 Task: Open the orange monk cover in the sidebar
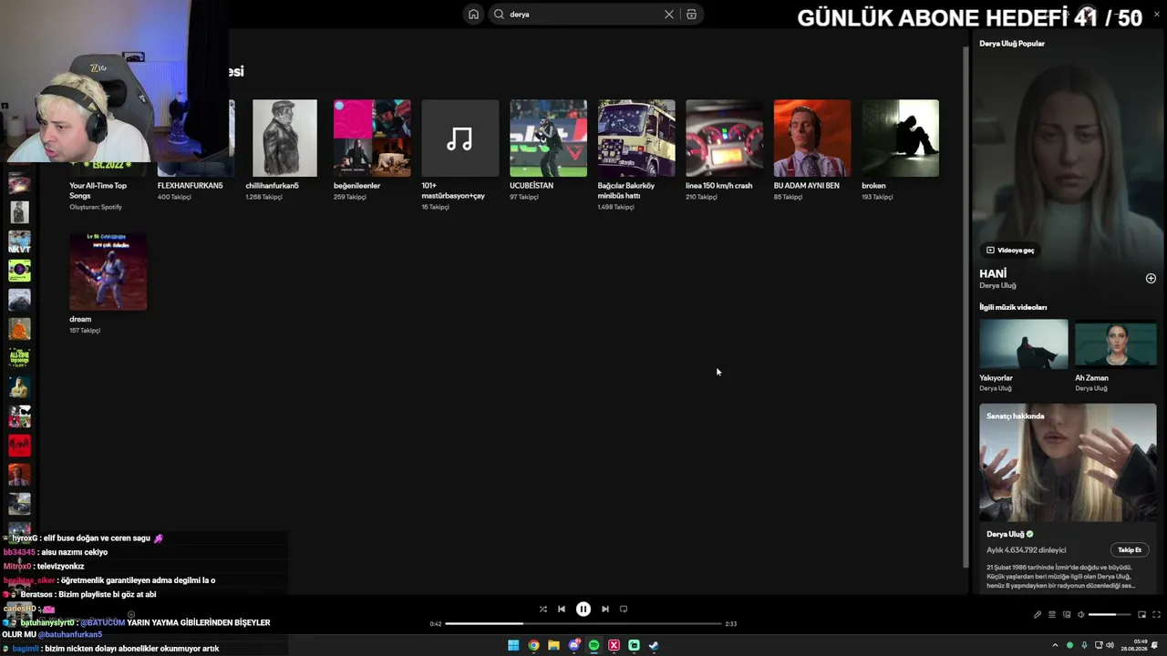point(19,329)
